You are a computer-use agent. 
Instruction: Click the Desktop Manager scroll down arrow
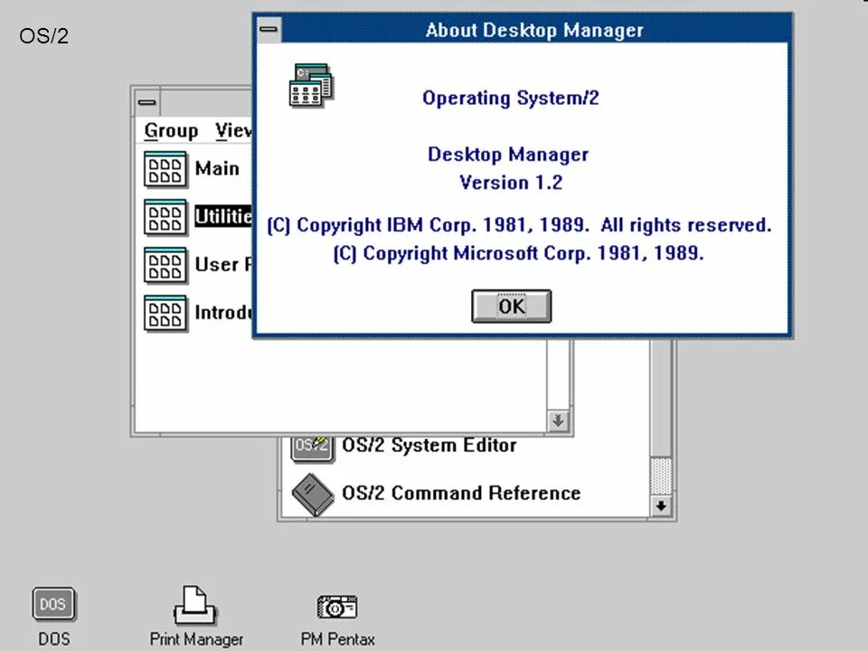coord(558,420)
